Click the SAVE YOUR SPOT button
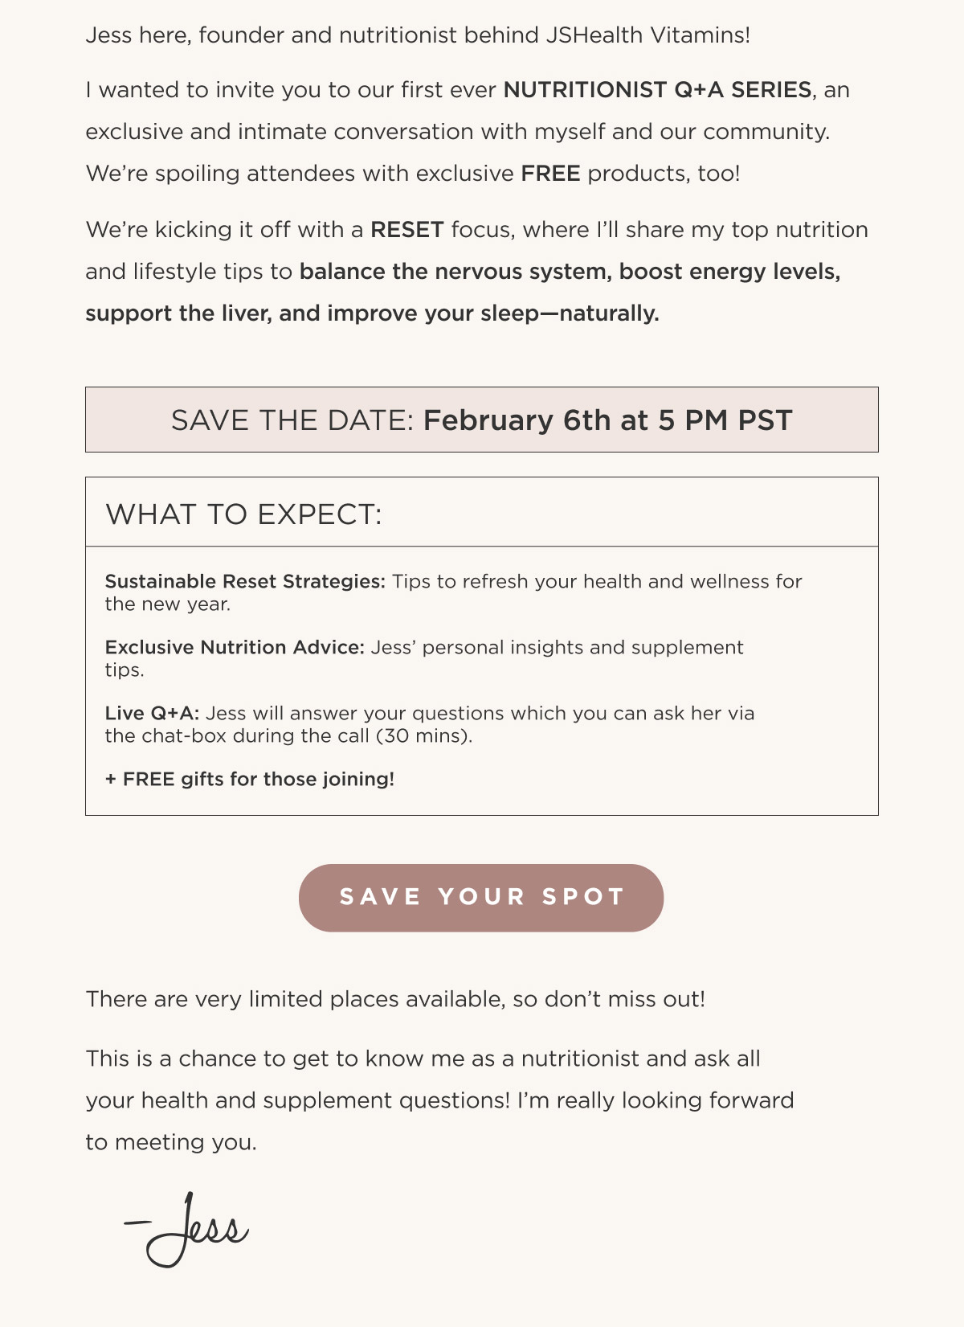964x1327 pixels. [x=481, y=898]
